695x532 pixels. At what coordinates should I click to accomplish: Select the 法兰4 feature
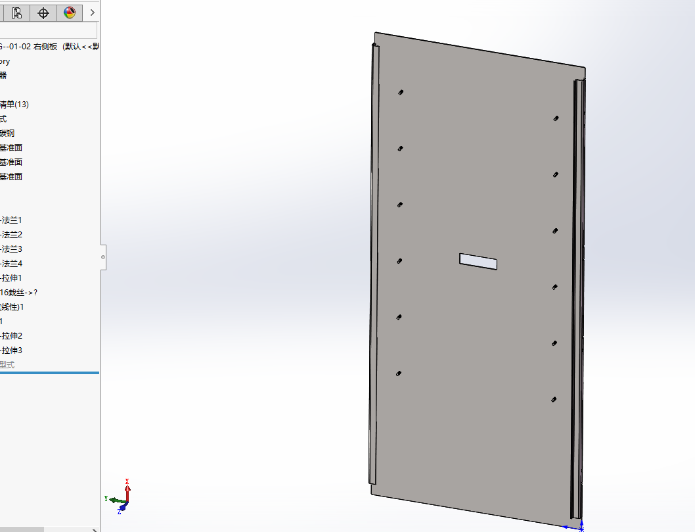pyautogui.click(x=11, y=264)
